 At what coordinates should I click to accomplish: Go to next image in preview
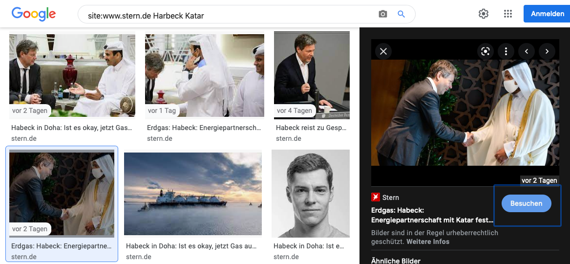click(547, 51)
